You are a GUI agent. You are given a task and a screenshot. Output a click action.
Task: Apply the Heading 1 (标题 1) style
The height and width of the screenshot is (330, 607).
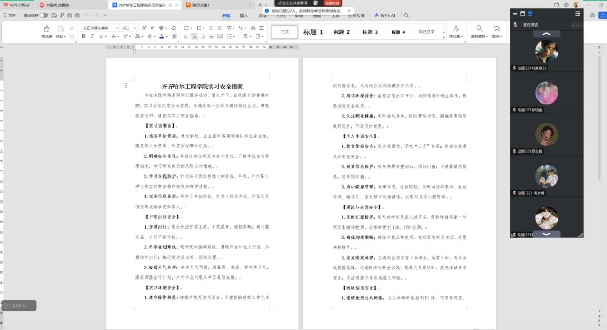[x=313, y=32]
